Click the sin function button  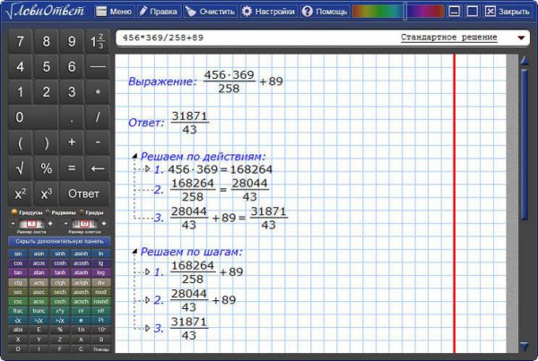[18, 254]
